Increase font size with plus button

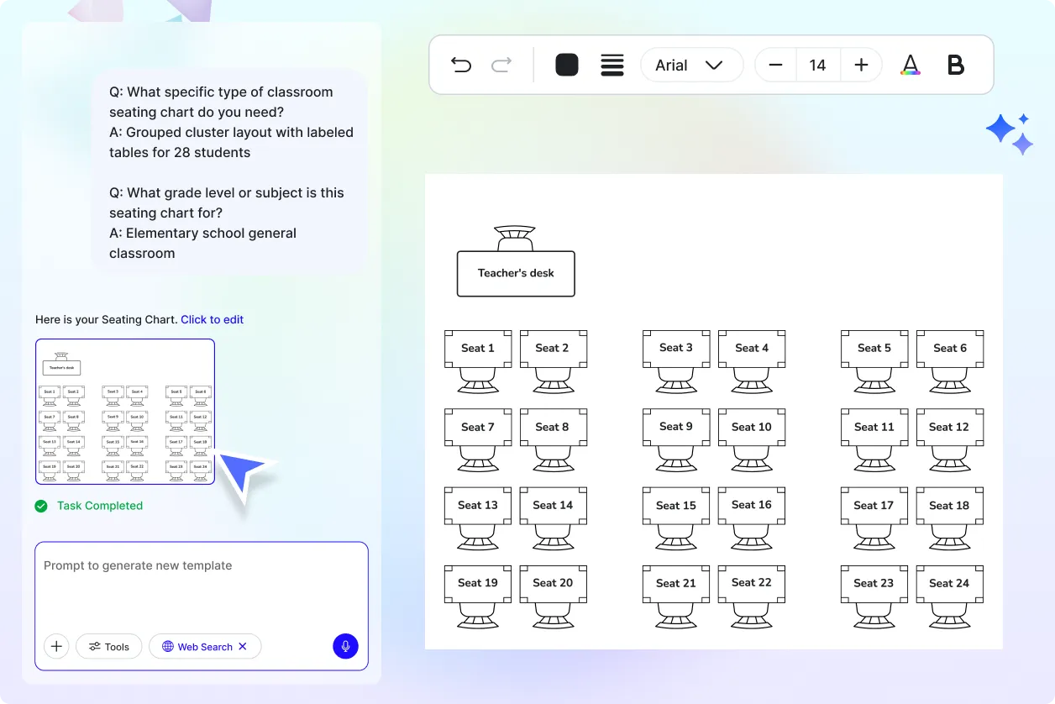(861, 65)
